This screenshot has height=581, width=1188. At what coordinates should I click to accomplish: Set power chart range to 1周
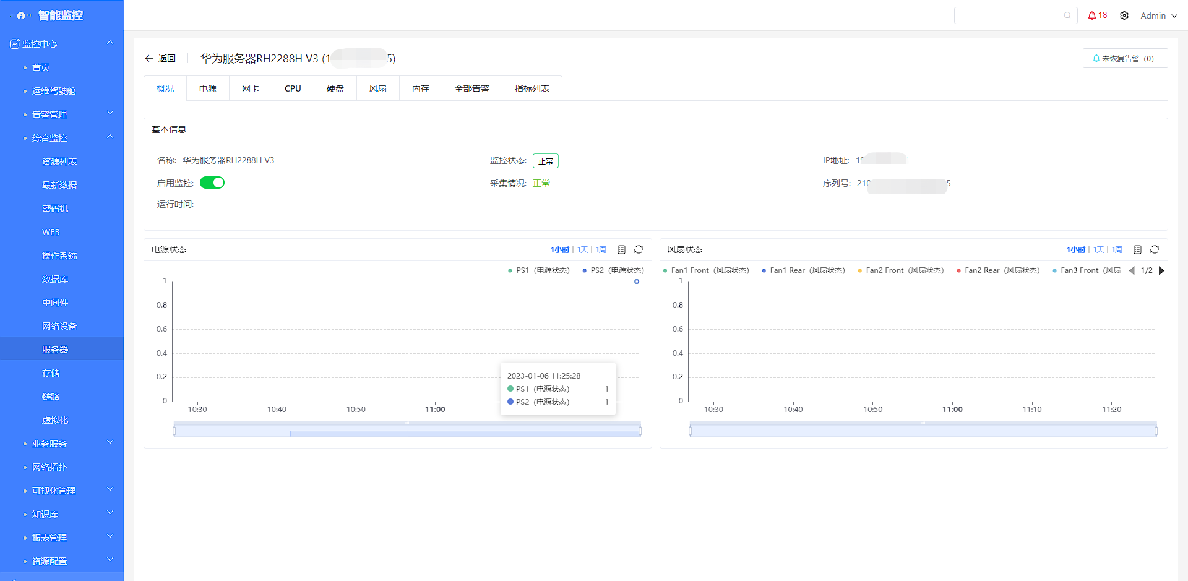(601, 249)
